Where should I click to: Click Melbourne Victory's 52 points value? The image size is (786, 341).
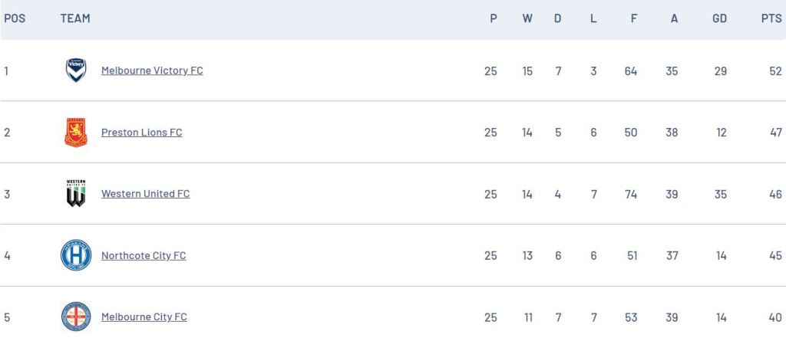click(x=775, y=71)
